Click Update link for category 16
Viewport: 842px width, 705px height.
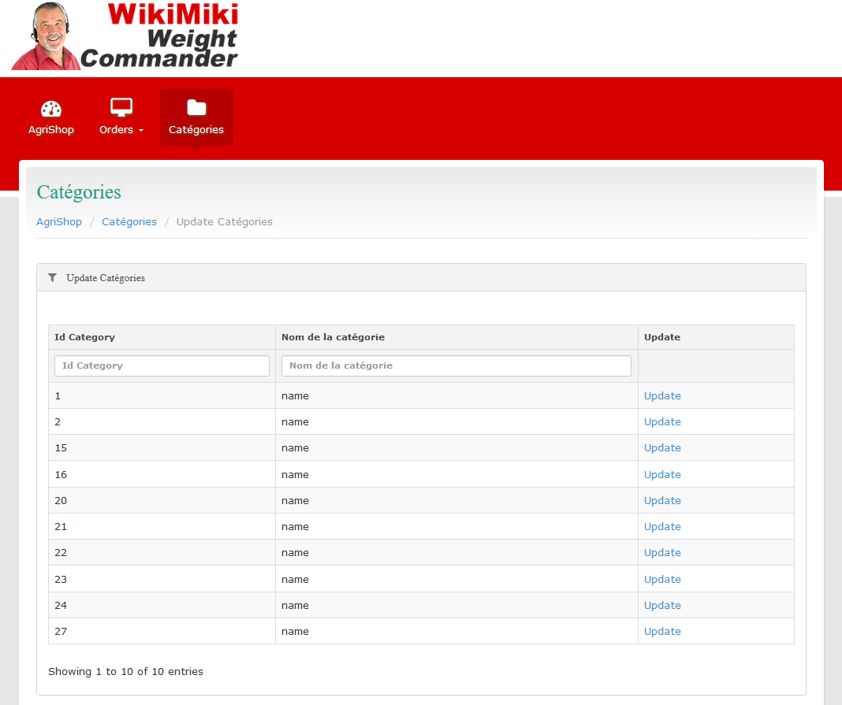[662, 474]
